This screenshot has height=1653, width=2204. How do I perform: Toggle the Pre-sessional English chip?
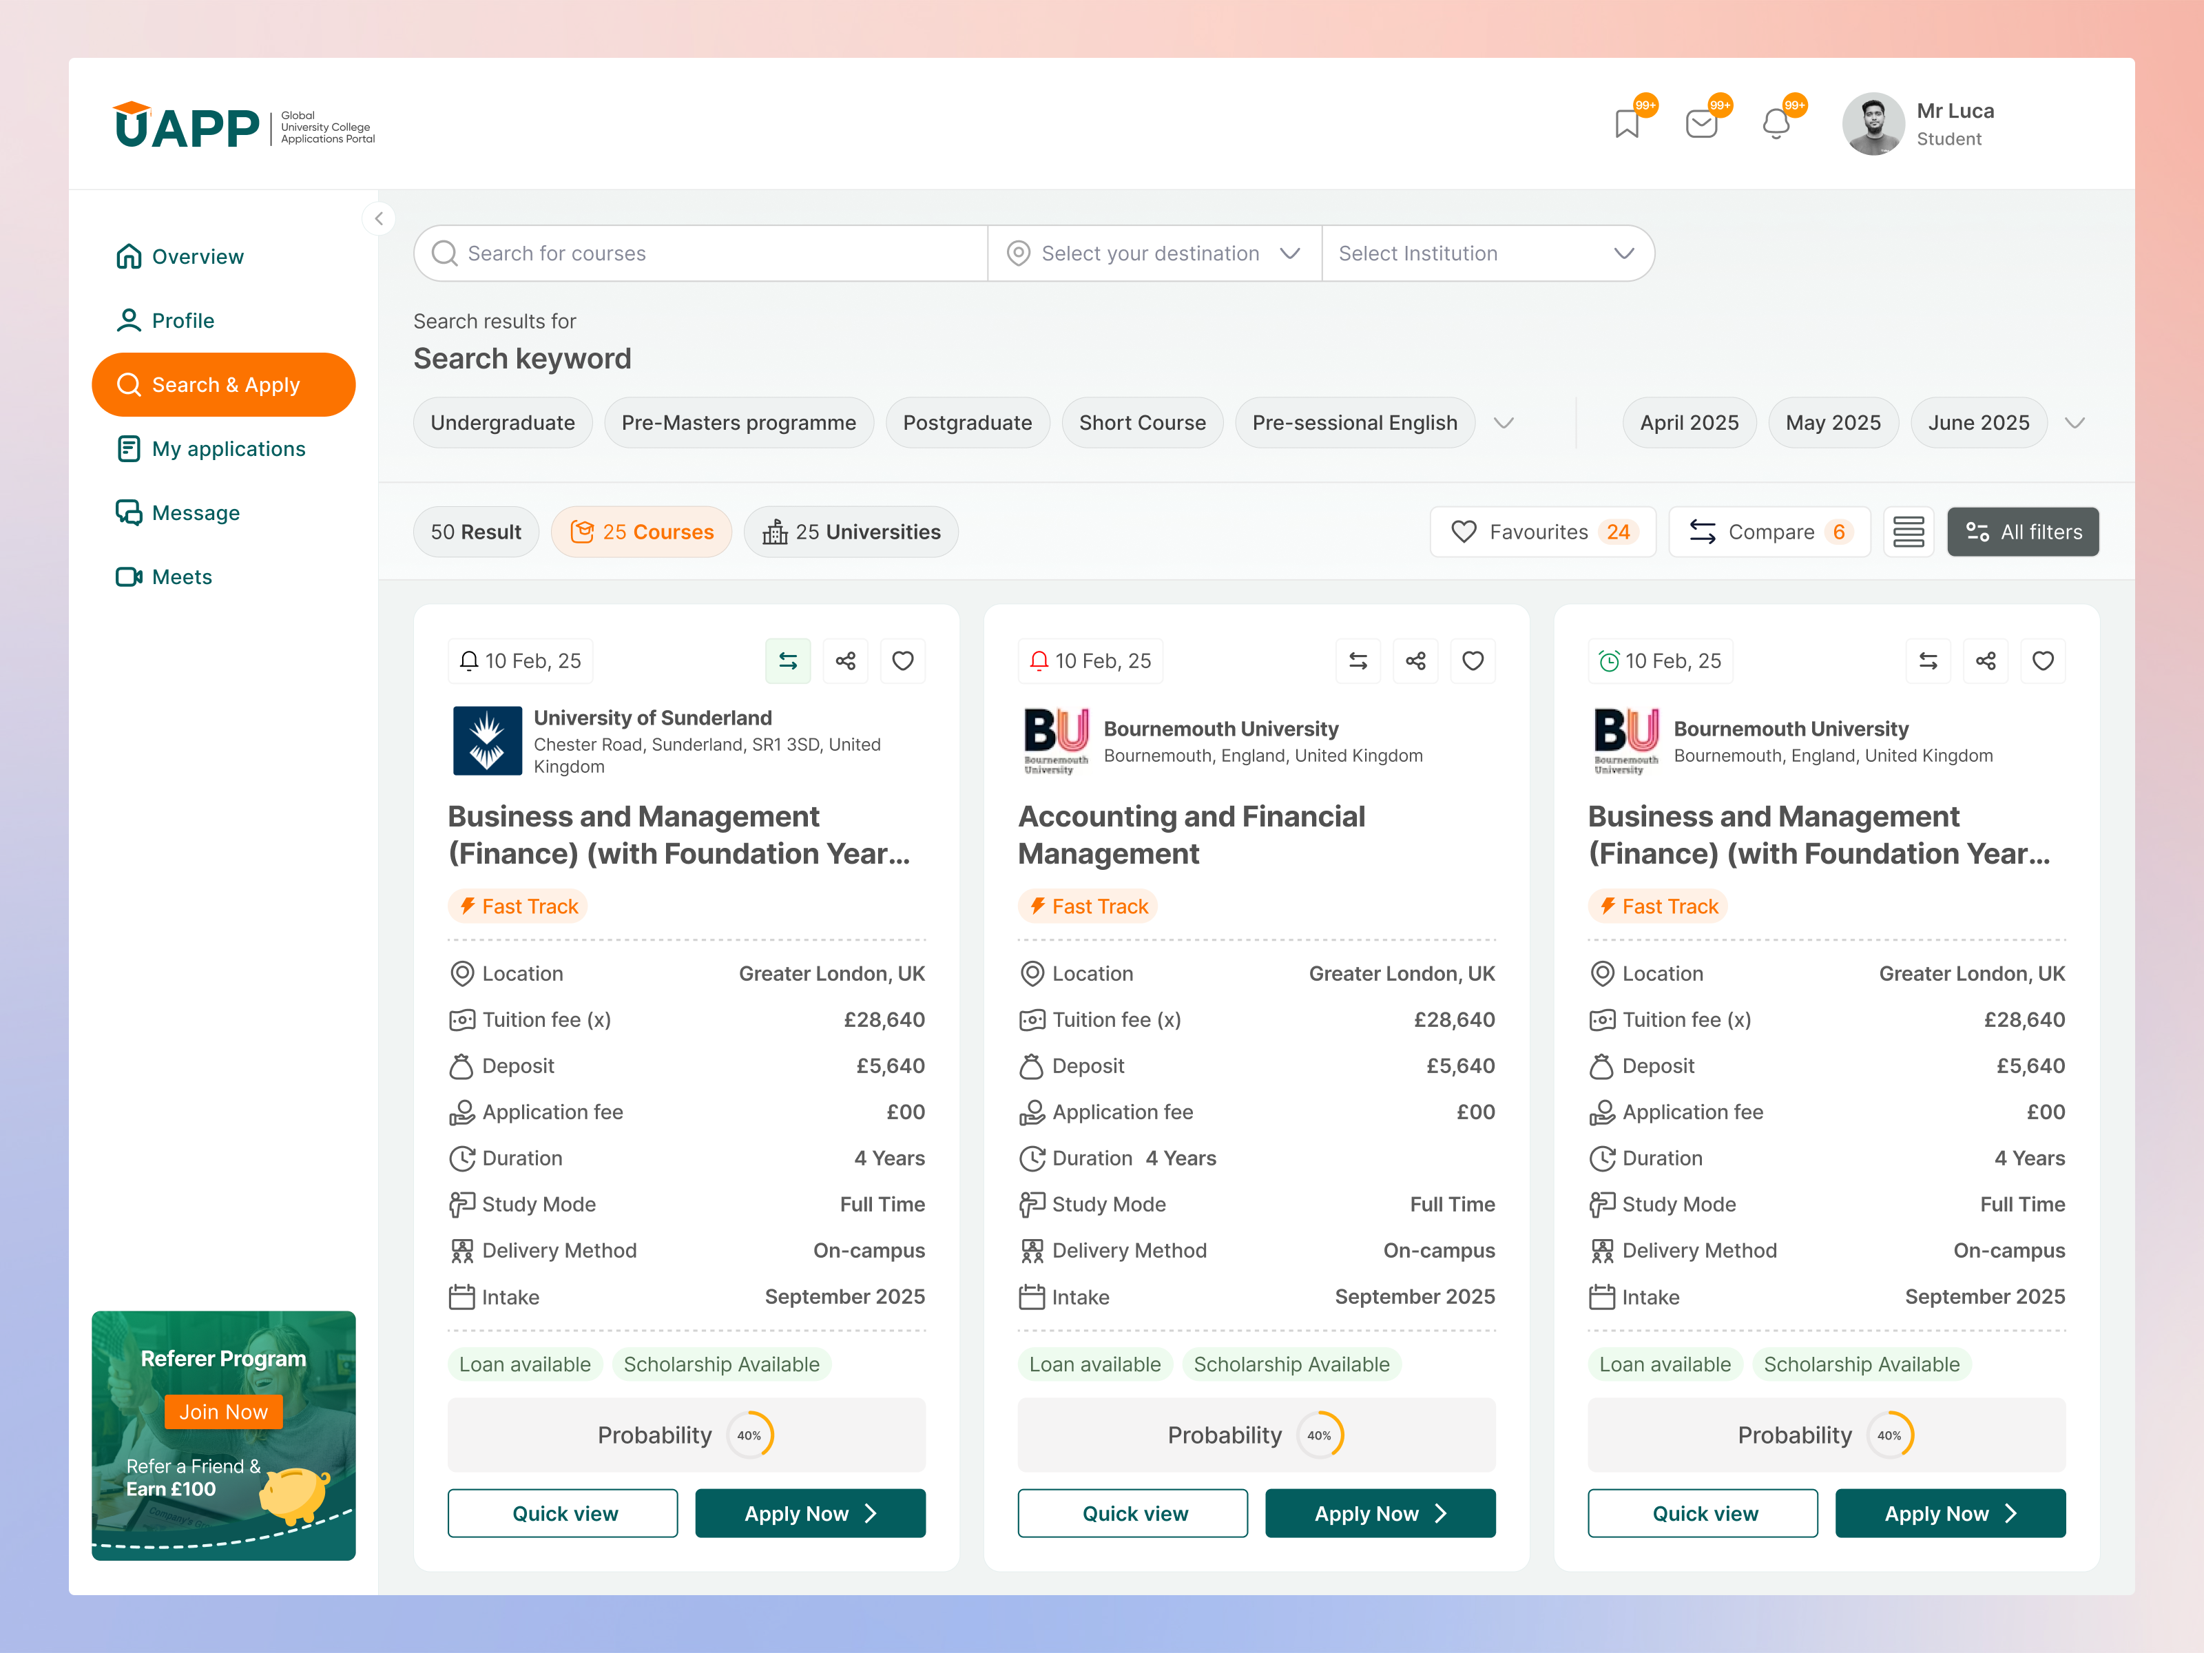1354,422
